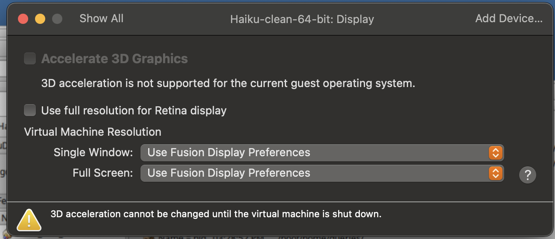Screen dimensions: 555x239
Task: Enable full resolution for Retina display checkbox
Action: pos(30,111)
